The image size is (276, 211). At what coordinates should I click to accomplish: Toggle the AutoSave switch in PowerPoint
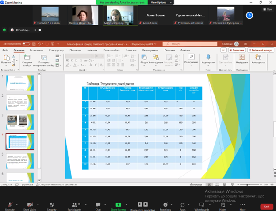pyautogui.click(x=26, y=43)
